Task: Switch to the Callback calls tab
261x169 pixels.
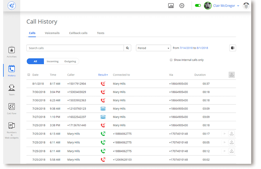Action: (78, 33)
